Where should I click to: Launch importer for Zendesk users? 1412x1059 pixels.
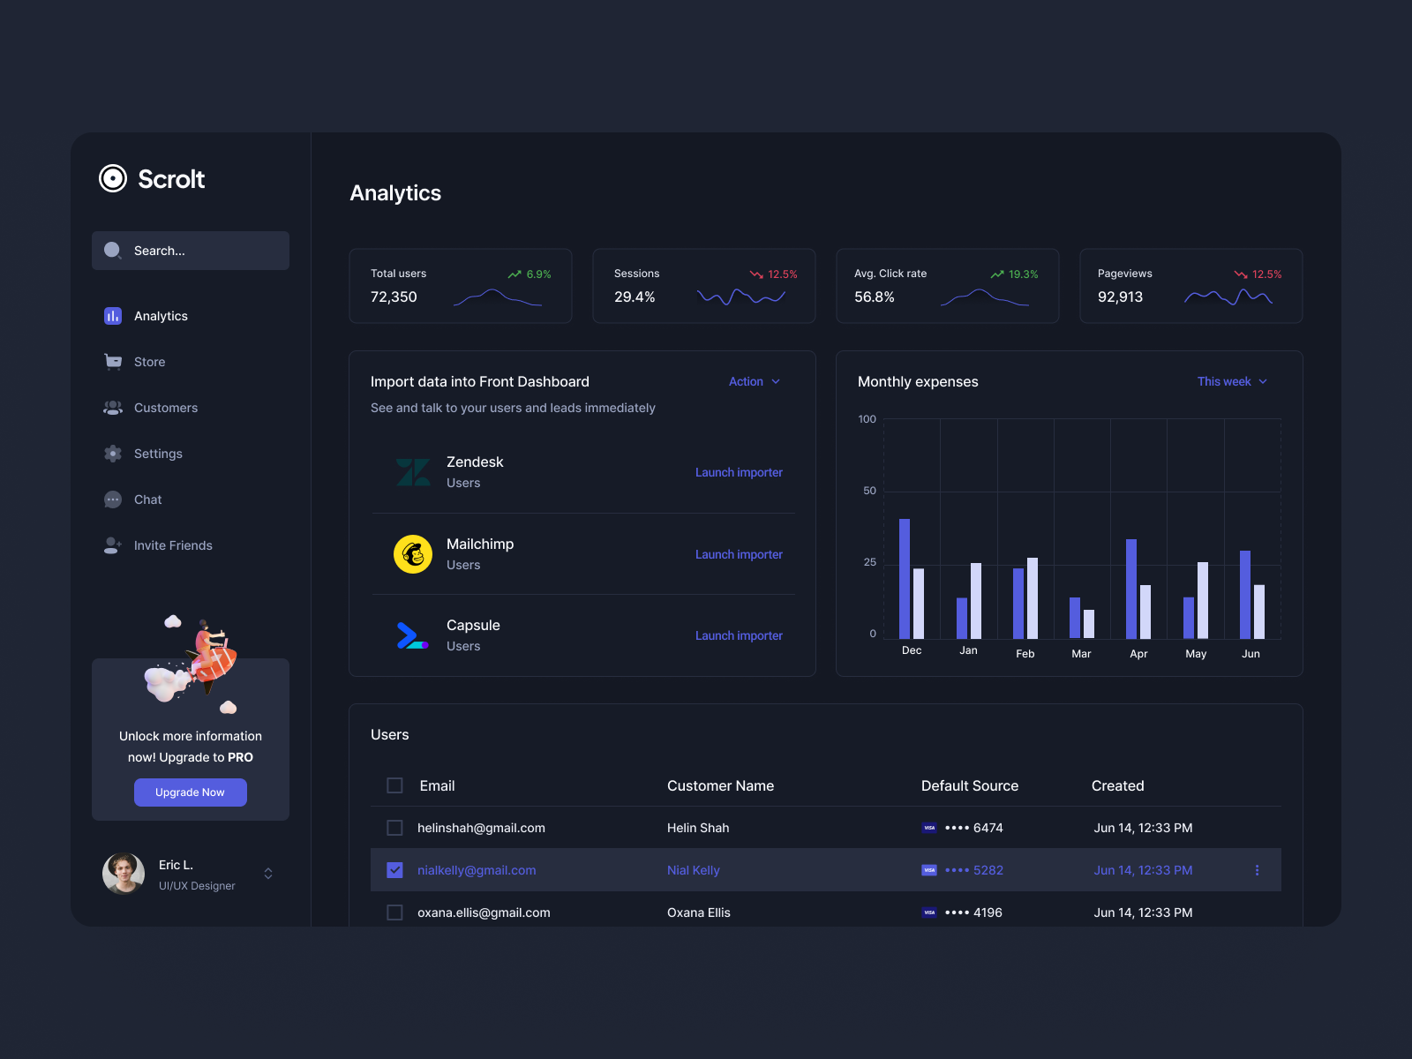point(739,472)
